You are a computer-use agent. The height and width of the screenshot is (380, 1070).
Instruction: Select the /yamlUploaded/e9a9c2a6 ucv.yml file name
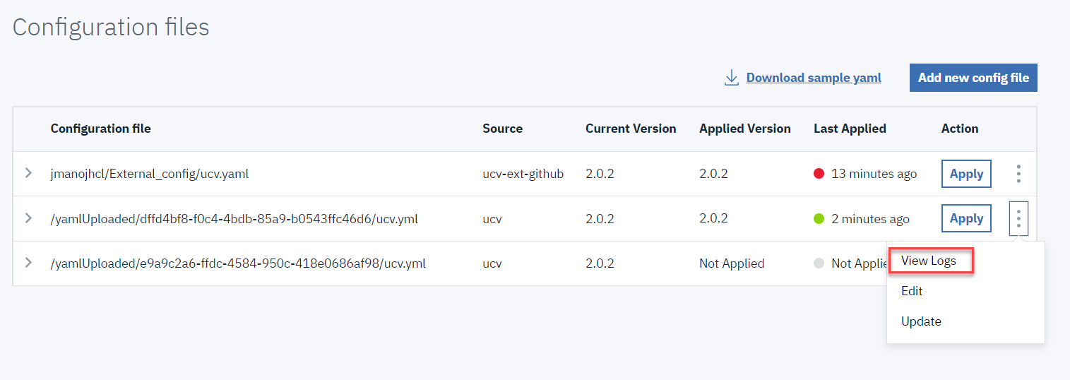237,263
